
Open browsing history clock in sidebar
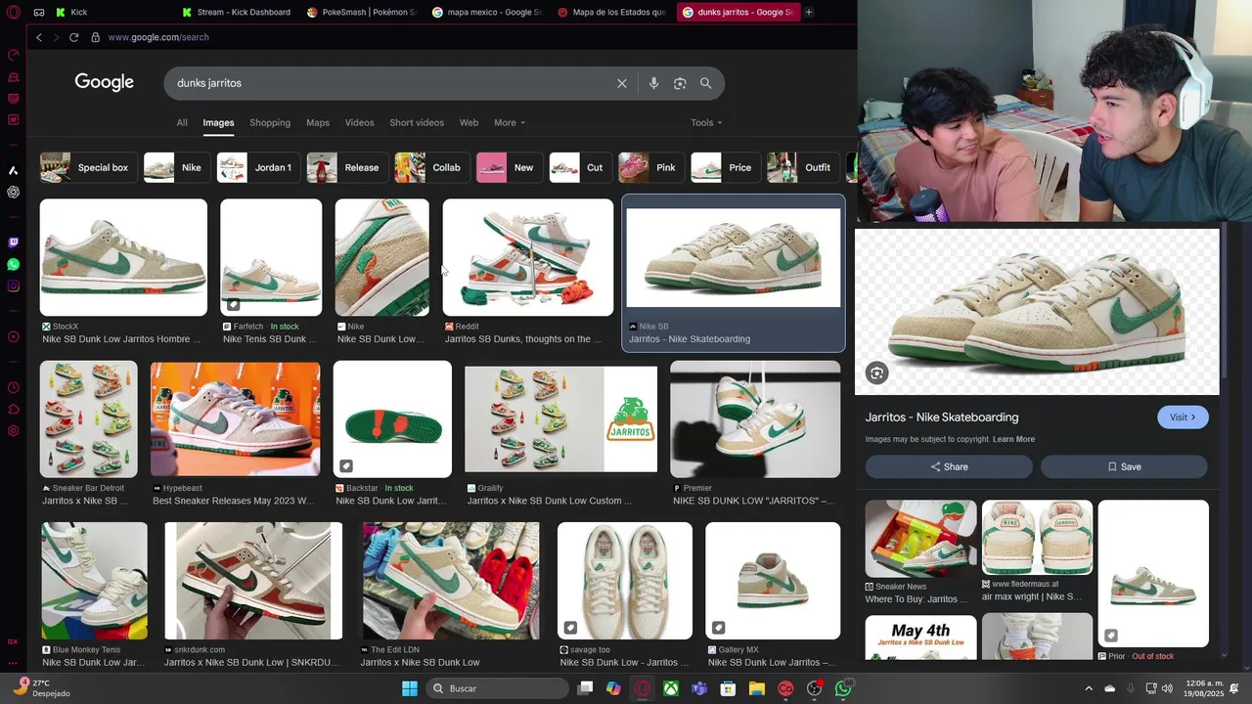(x=13, y=387)
